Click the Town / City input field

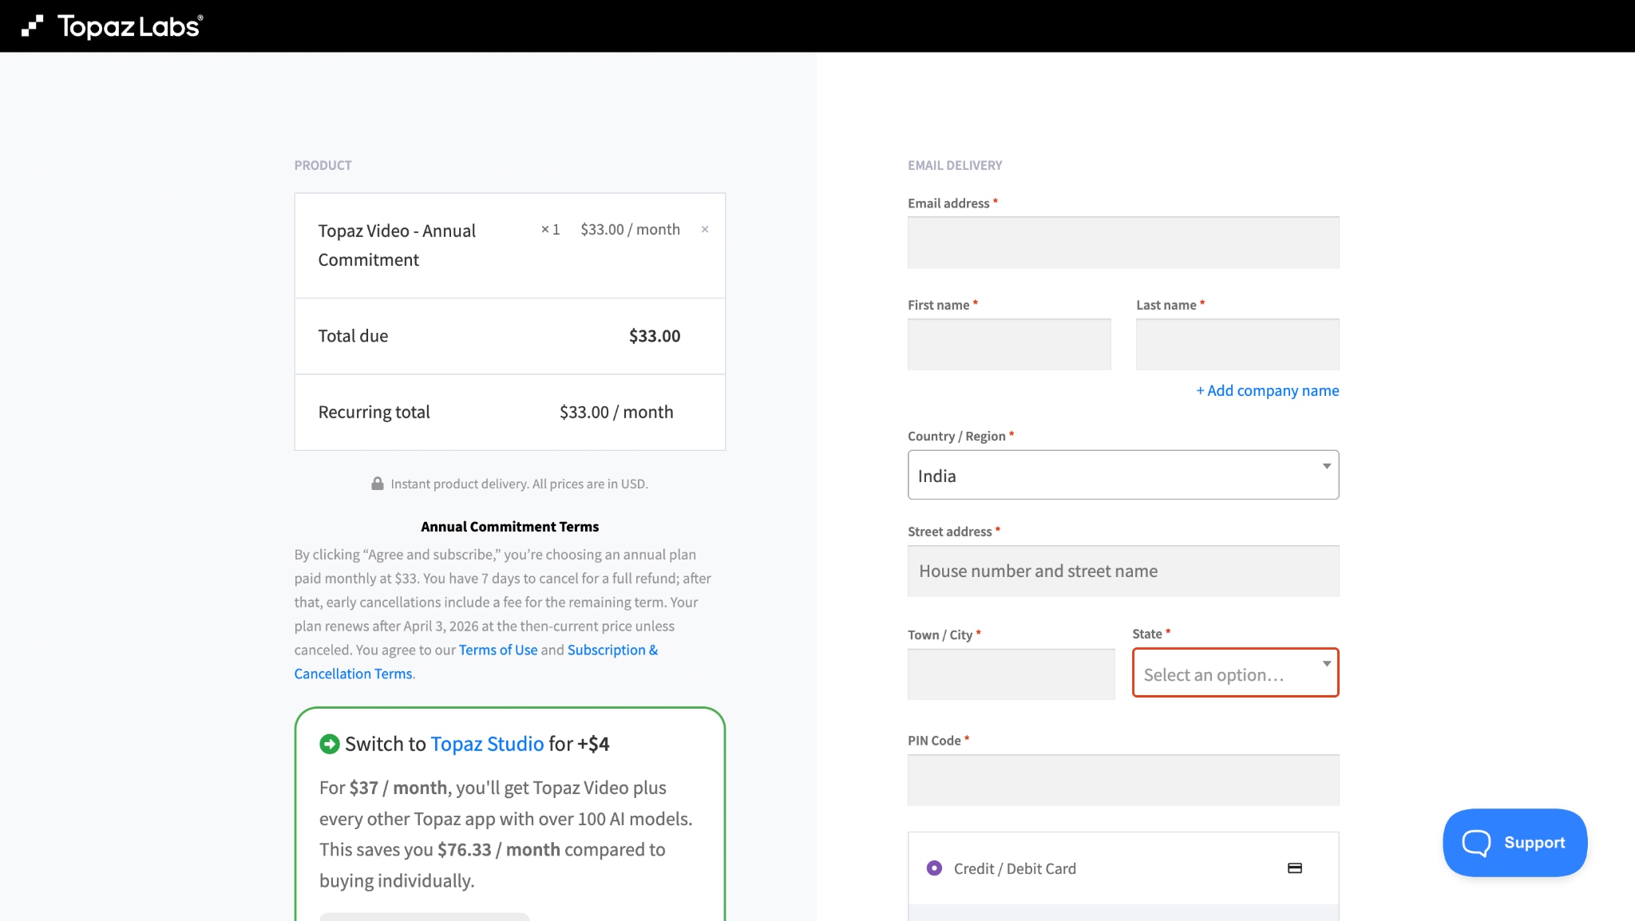tap(1011, 674)
